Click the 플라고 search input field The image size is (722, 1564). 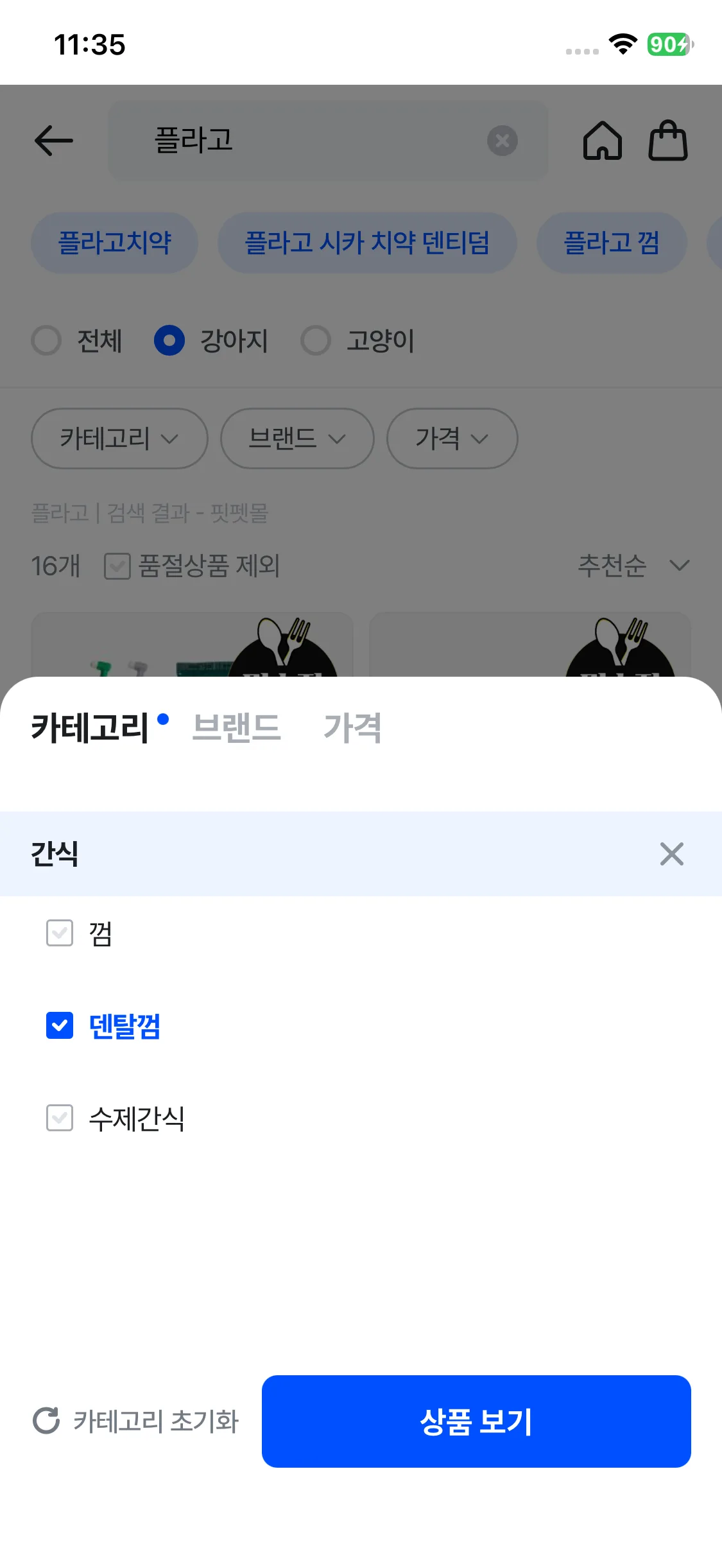click(308, 141)
